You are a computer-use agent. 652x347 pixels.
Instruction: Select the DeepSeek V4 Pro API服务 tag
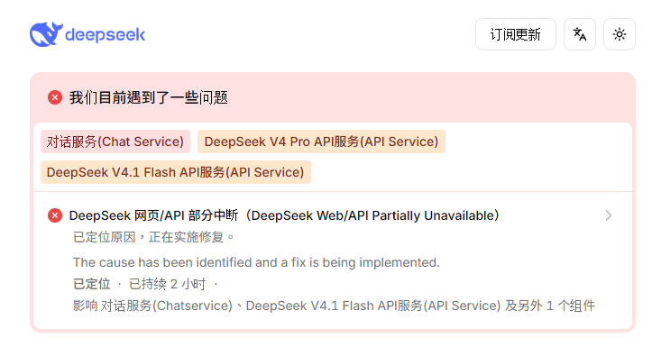pos(321,142)
